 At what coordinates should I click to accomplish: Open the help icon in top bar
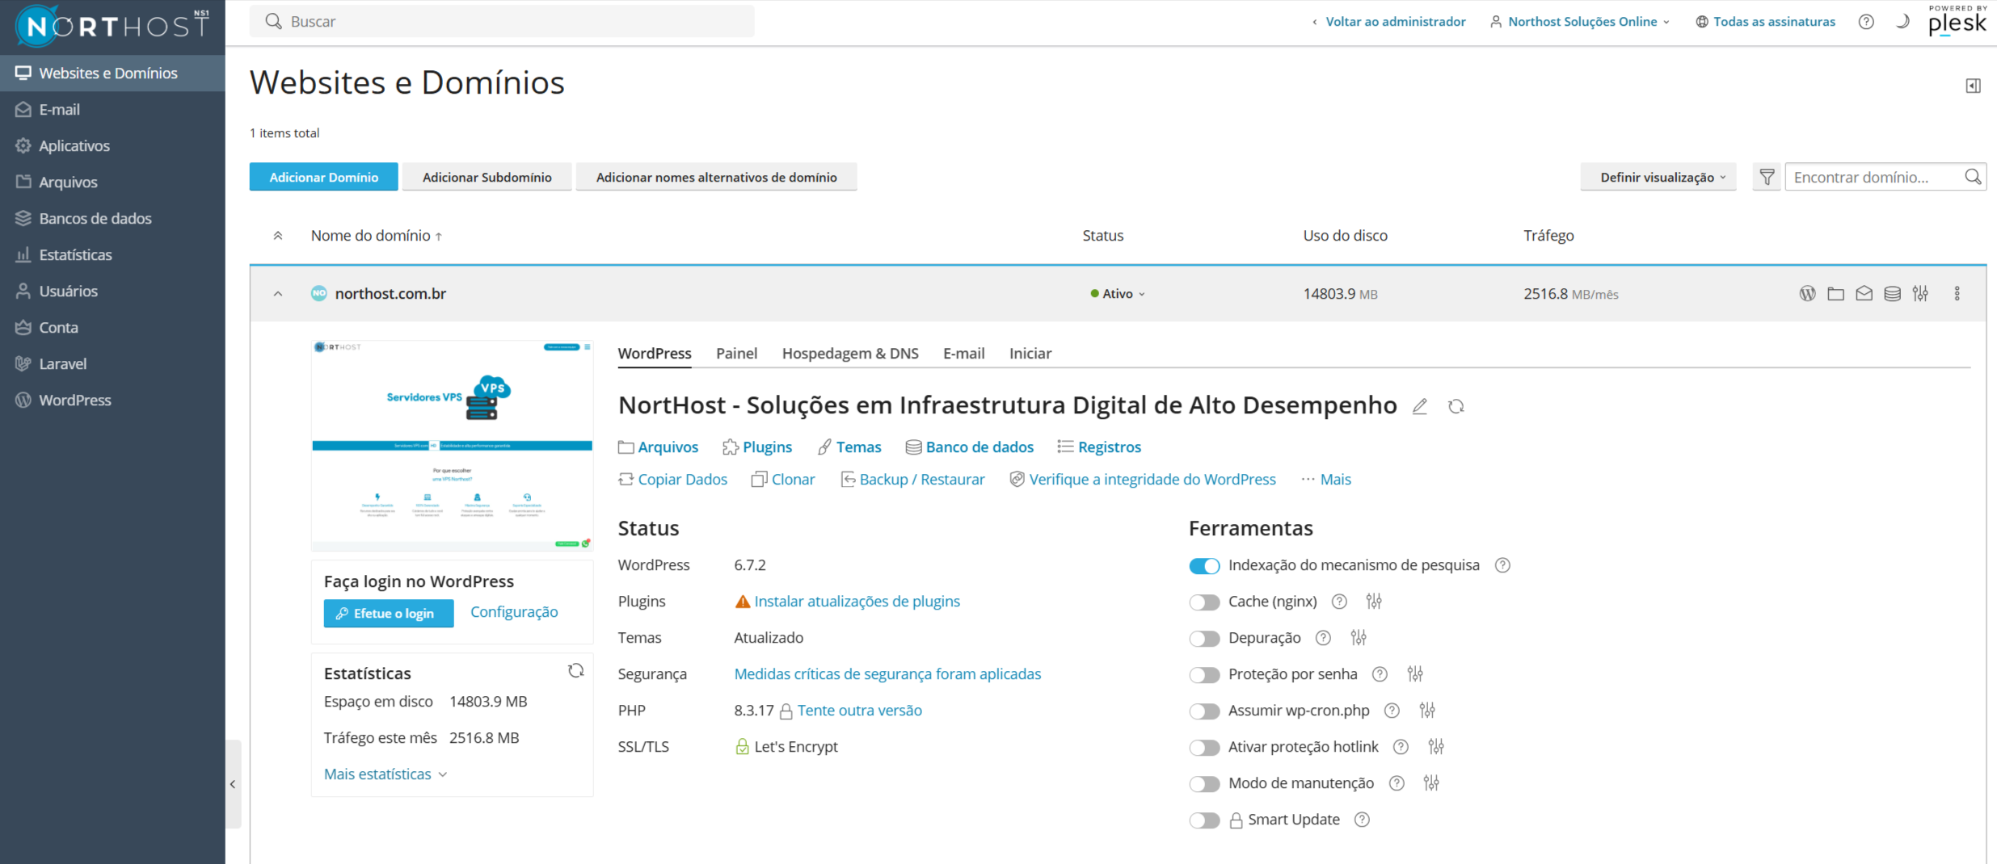coord(1865,22)
